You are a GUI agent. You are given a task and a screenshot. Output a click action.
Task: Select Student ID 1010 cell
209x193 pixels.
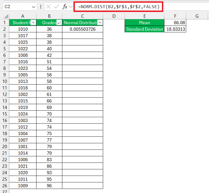pyautogui.click(x=23, y=29)
